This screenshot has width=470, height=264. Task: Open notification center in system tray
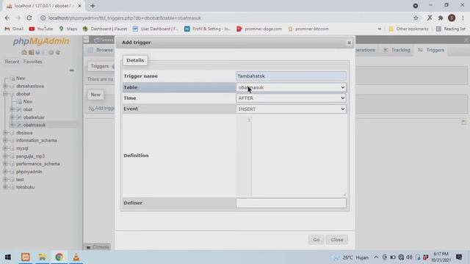(x=459, y=257)
